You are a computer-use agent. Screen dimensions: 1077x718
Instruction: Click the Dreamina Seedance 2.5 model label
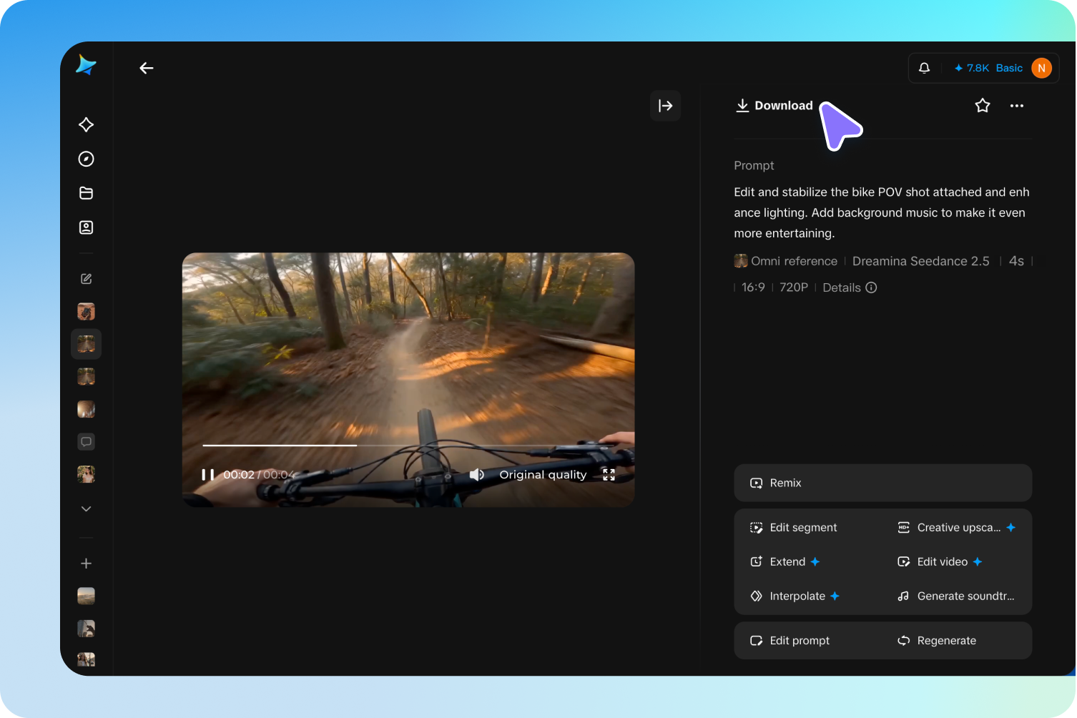tap(921, 261)
